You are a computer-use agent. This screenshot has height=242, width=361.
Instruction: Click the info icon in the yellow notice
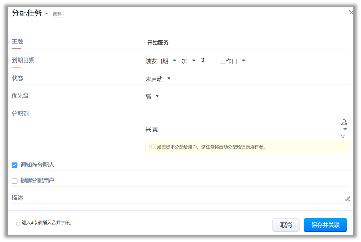pos(152,147)
